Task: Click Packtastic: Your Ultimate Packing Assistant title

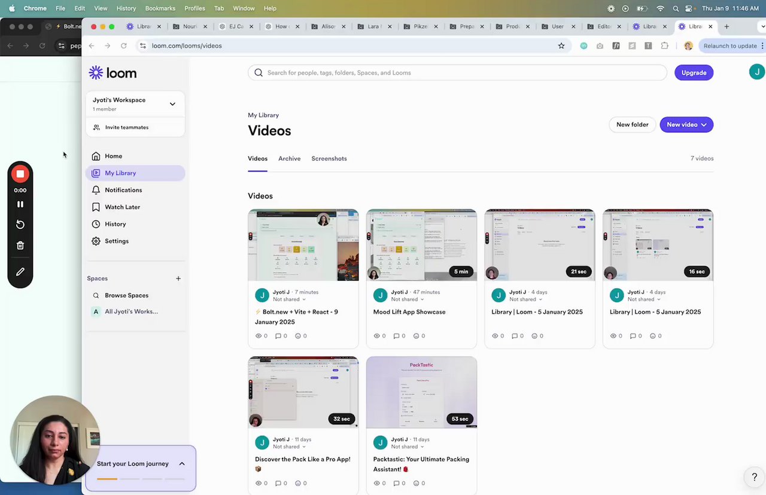Action: pos(421,465)
